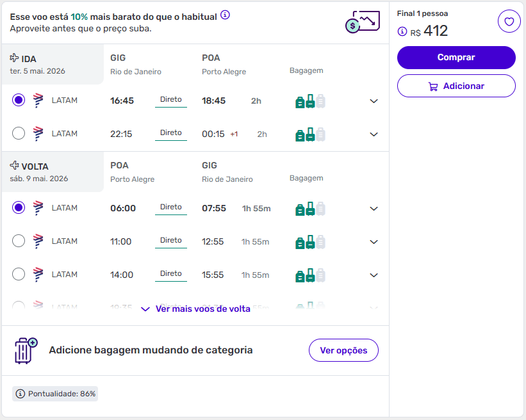Click the Pontualidade 86% badge
Viewport: 526px width, 420px height.
pos(55,394)
